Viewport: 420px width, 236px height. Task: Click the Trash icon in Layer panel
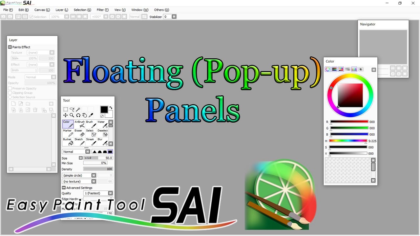coord(35,110)
